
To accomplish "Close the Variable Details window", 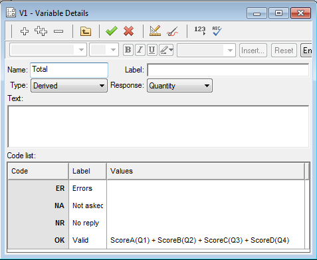I will point(301,13).
